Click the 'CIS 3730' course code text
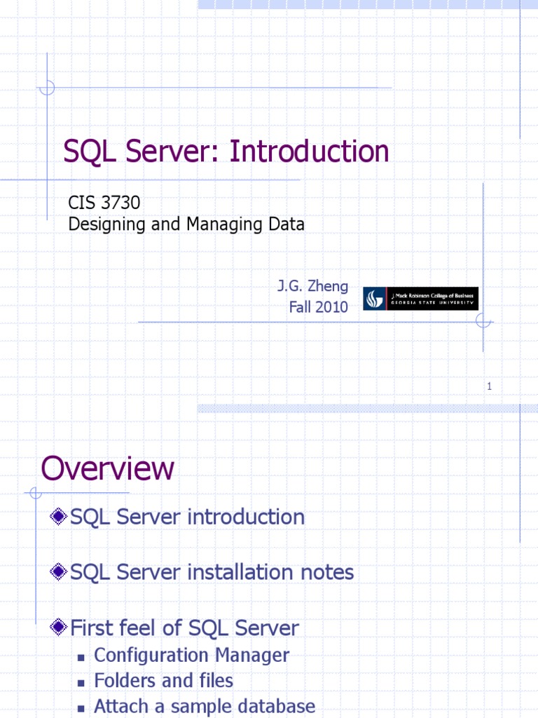 104,203
